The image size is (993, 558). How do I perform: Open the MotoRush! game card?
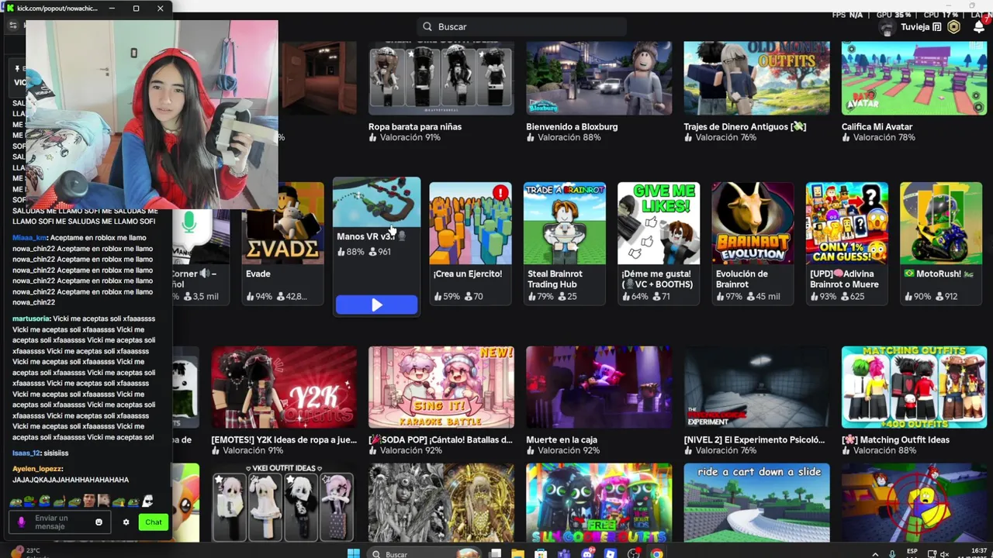click(x=940, y=243)
